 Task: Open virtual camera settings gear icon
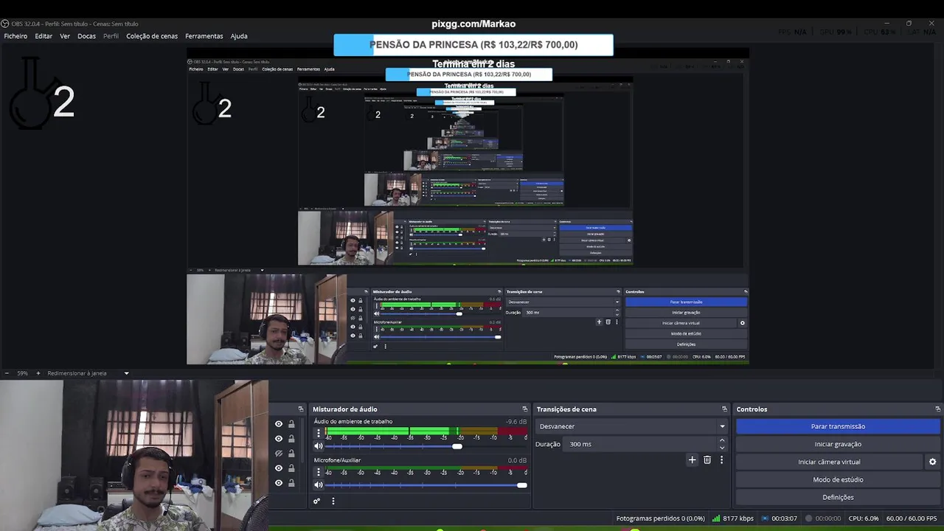(932, 462)
